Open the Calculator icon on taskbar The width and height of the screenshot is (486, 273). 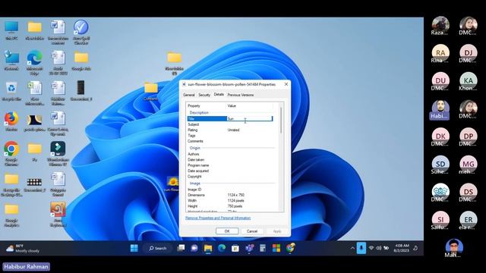[263, 248]
